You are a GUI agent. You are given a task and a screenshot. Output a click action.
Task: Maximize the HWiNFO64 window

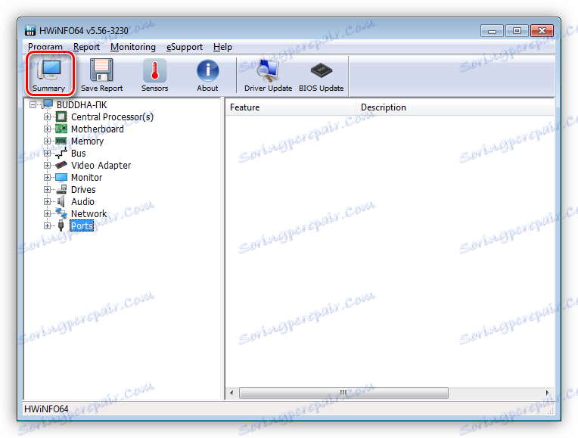[x=517, y=31]
